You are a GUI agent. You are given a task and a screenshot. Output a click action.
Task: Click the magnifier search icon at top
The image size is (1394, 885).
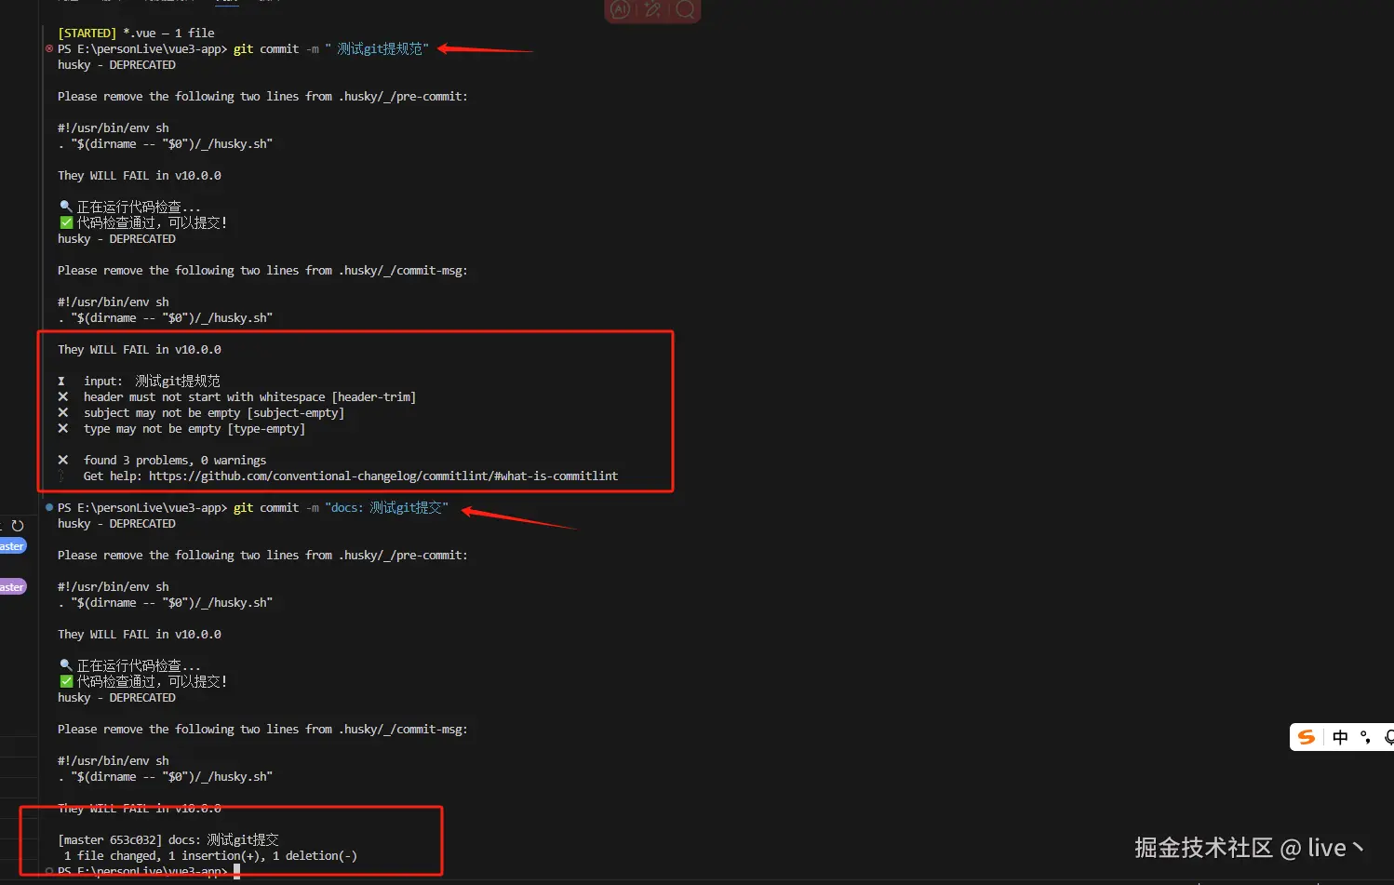[x=686, y=8]
